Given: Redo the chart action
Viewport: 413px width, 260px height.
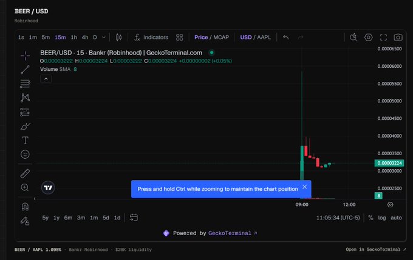Looking at the screenshot, I should point(301,38).
